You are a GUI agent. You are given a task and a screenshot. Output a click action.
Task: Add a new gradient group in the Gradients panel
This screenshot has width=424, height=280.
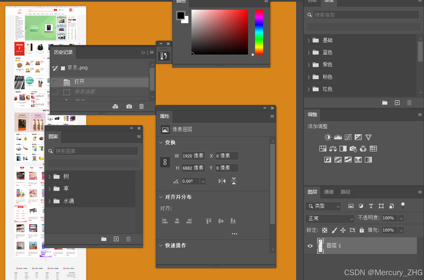(385, 103)
